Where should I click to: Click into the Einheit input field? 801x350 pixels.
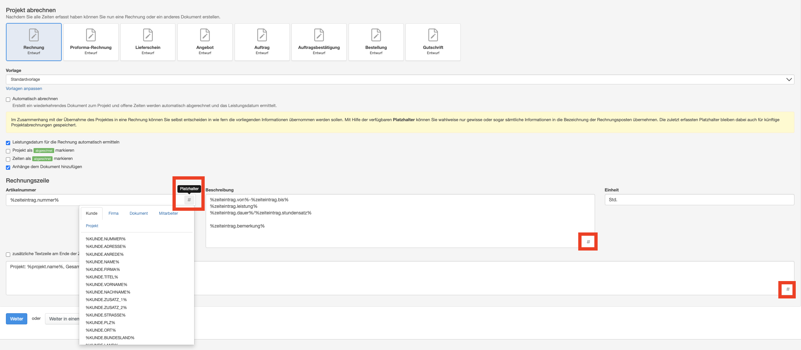(699, 200)
